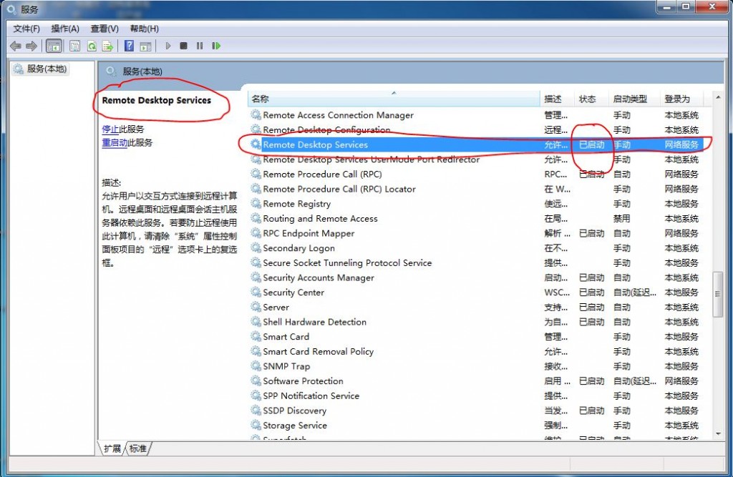Click the Export list toolbar icon
Screen dimensions: 733x477
(x=108, y=46)
